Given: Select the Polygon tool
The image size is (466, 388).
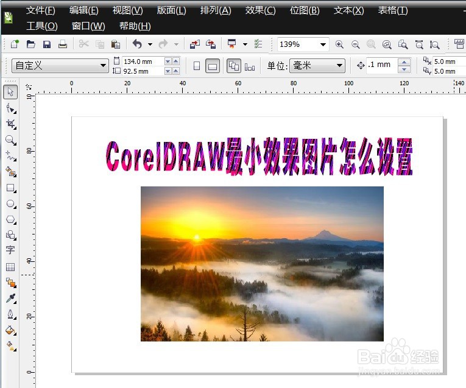Looking at the screenshot, I should coord(11,219).
